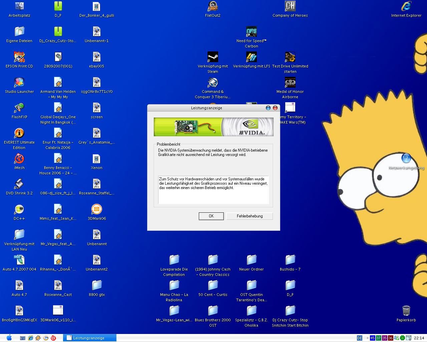Close the Leistungsanzeige dialog with red button
Viewport: 427px width, 342px height.
coord(275,108)
